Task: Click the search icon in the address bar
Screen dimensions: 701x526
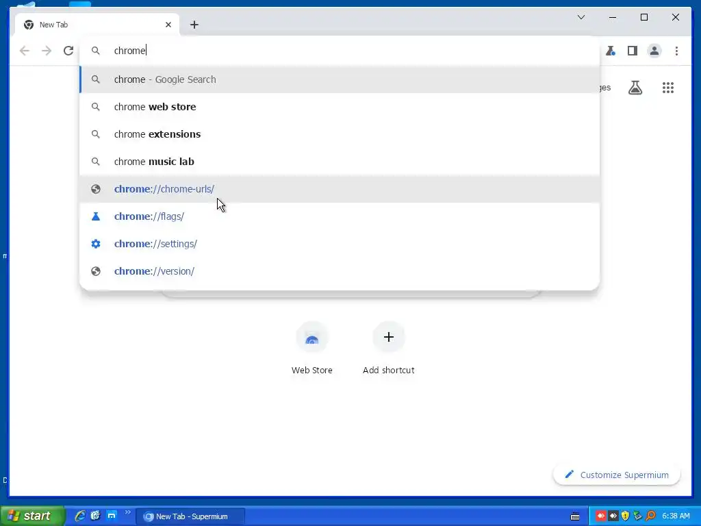Action: click(96, 51)
